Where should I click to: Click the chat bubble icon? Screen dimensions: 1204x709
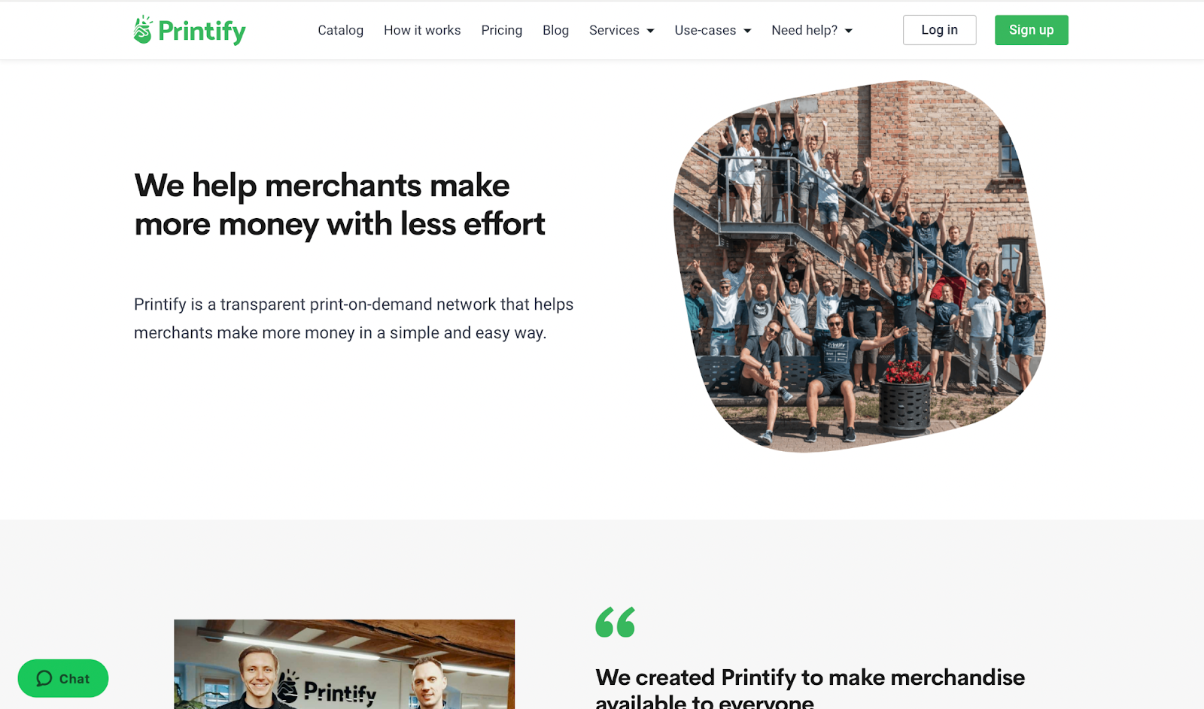click(44, 679)
